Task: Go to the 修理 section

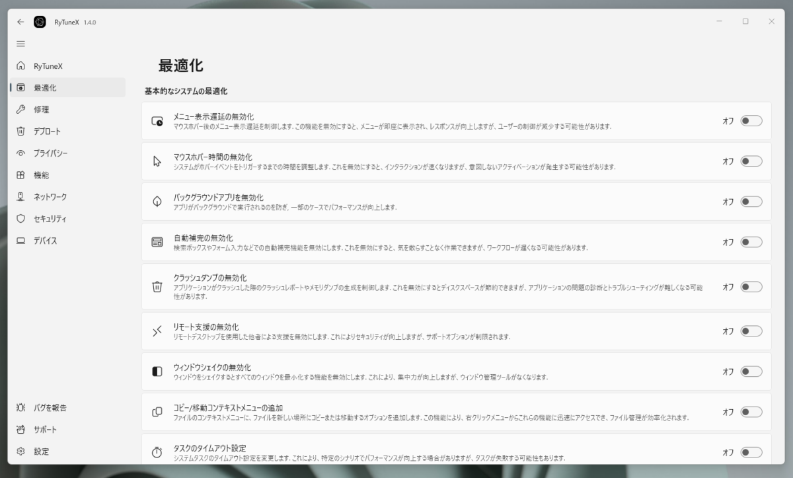Action: pos(67,110)
